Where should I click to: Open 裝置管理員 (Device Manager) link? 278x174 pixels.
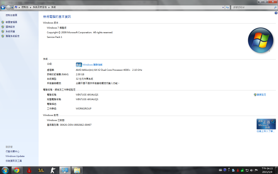11,22
